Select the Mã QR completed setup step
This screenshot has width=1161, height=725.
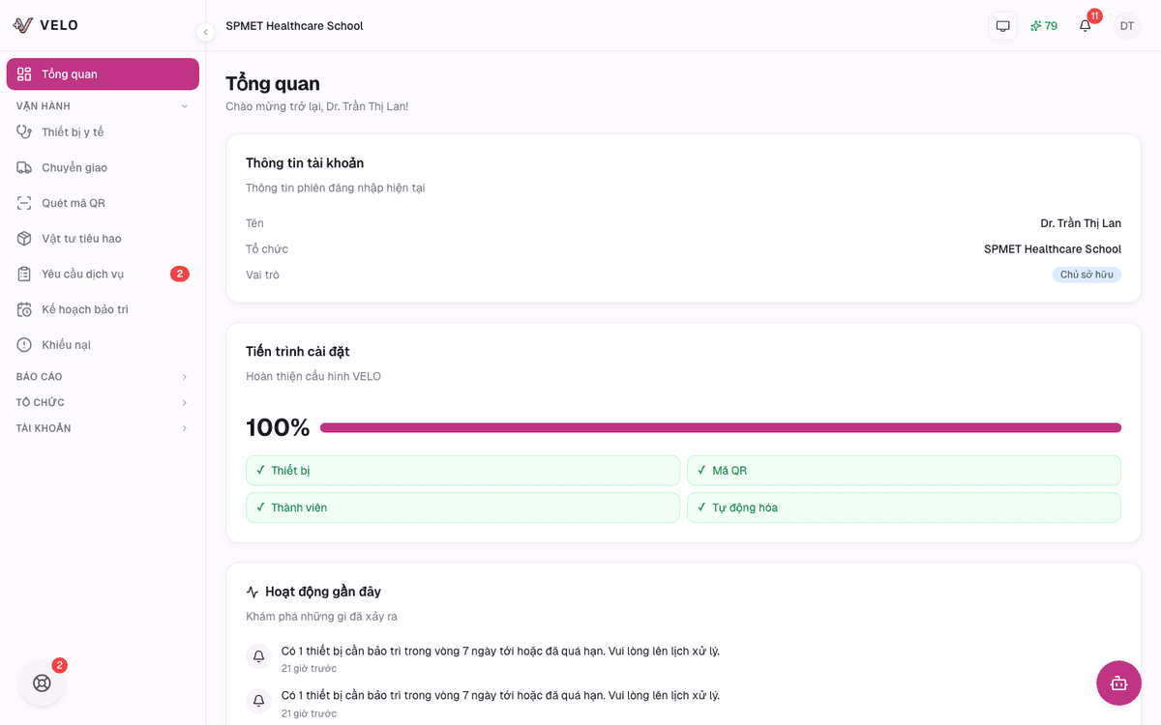(x=904, y=471)
